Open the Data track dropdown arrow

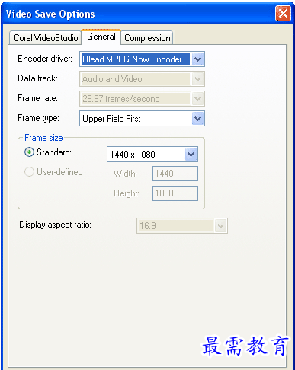click(197, 79)
